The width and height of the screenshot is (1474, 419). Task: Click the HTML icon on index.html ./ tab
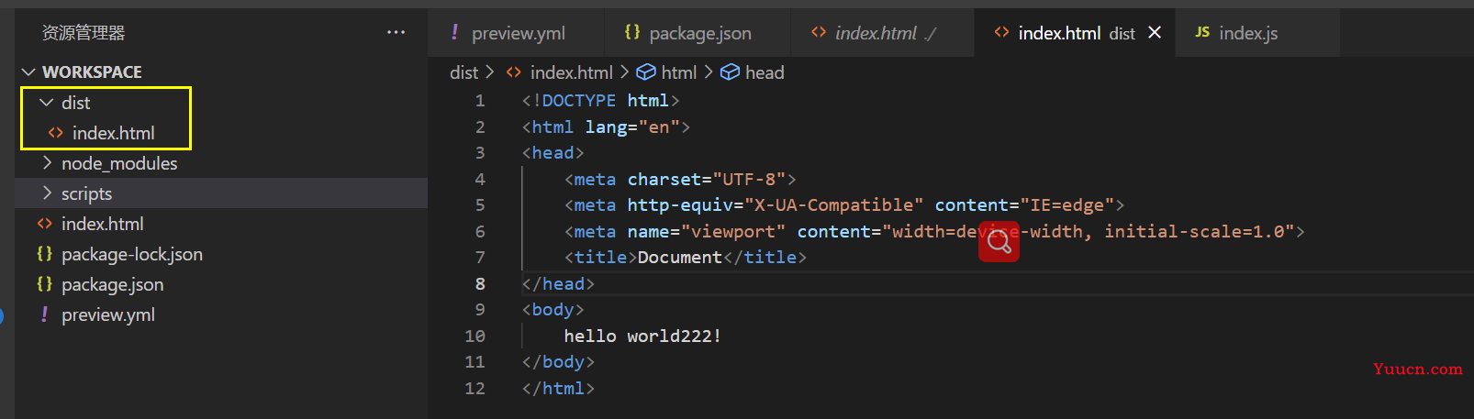point(819,32)
